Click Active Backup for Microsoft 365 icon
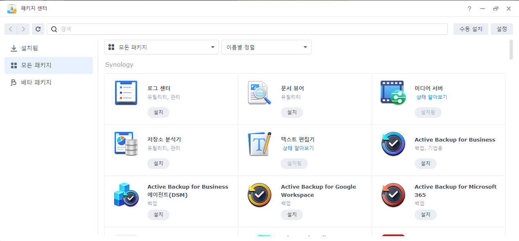 (x=393, y=195)
